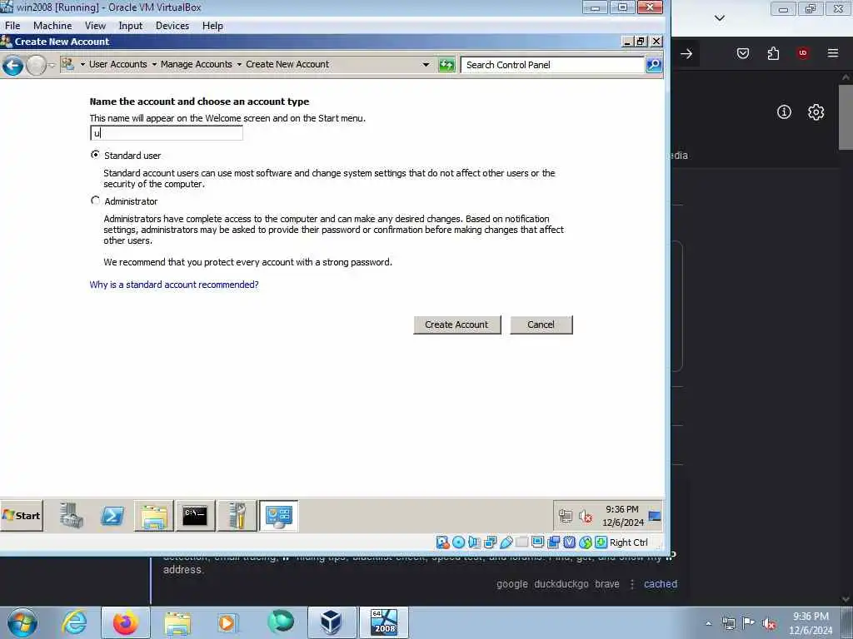This screenshot has width=853, height=639.
Task: Click the account name text field
Action: pyautogui.click(x=167, y=133)
